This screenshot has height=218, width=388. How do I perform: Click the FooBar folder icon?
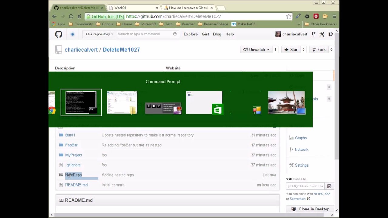pyautogui.click(x=61, y=145)
